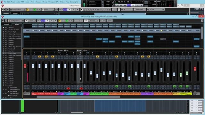Viewport: 205px width, 115px height.
Task: Select the Erase tool in Project toolbar
Action: click(91, 10)
